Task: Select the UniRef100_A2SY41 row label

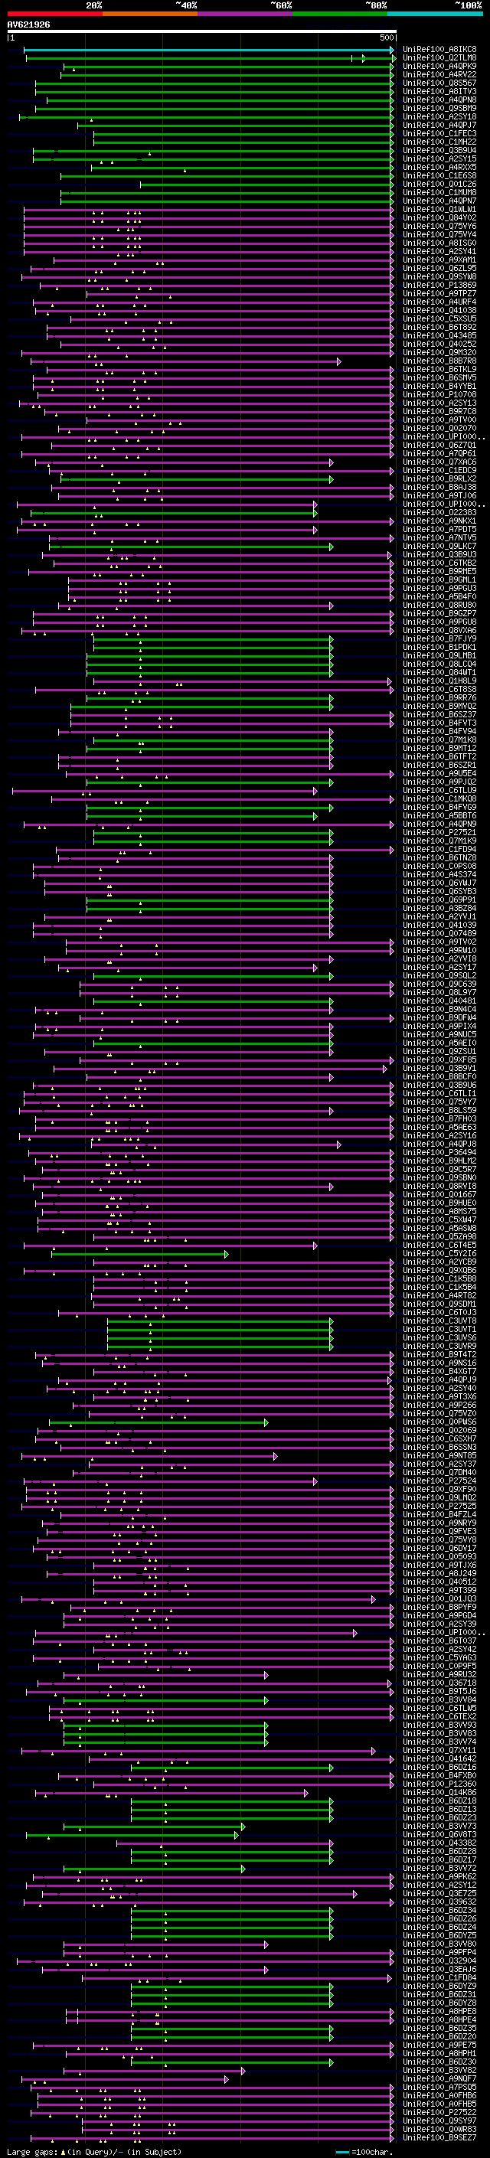Action: (x=439, y=251)
